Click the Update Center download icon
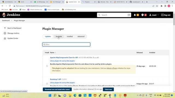 5,38
